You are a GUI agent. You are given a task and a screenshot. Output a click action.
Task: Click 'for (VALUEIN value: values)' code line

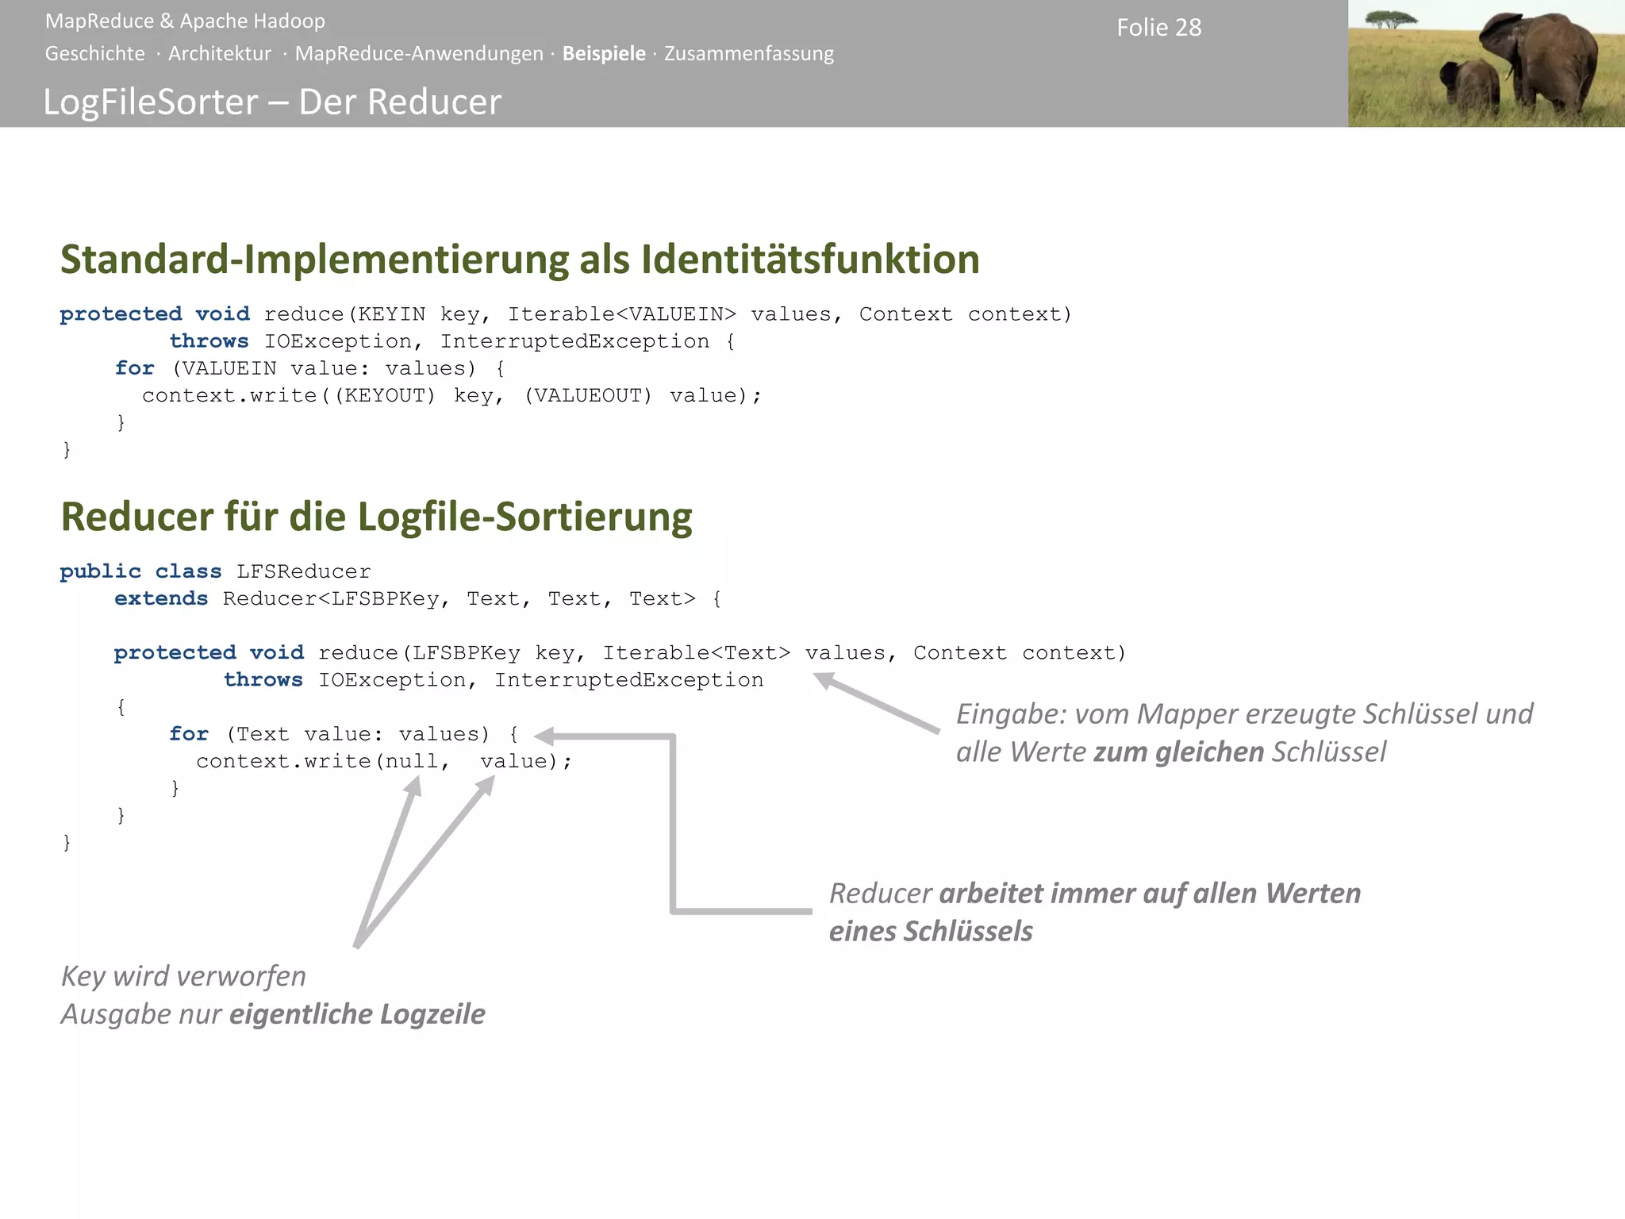click(x=310, y=368)
